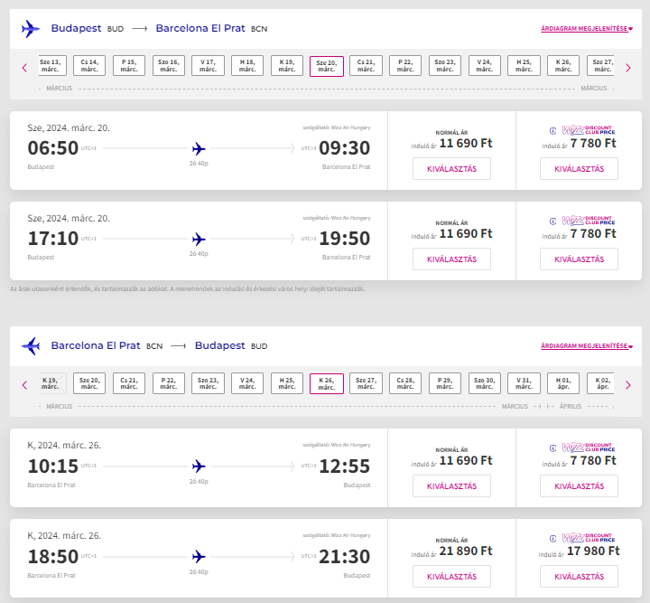Click the plane icon on 17:10 flight route
Viewport: 650px width, 603px height.
pyautogui.click(x=199, y=239)
